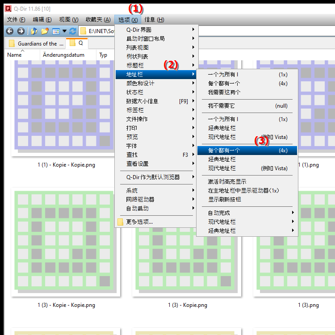Click the E:\INET address path field
This screenshot has width=335, height=335.
(x=101, y=31)
